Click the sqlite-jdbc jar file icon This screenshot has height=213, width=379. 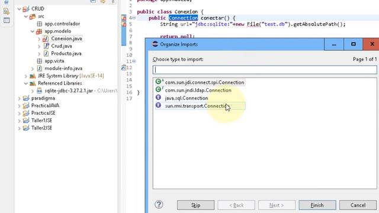[x=40, y=91]
